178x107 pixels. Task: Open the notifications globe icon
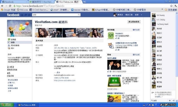tap(29, 15)
